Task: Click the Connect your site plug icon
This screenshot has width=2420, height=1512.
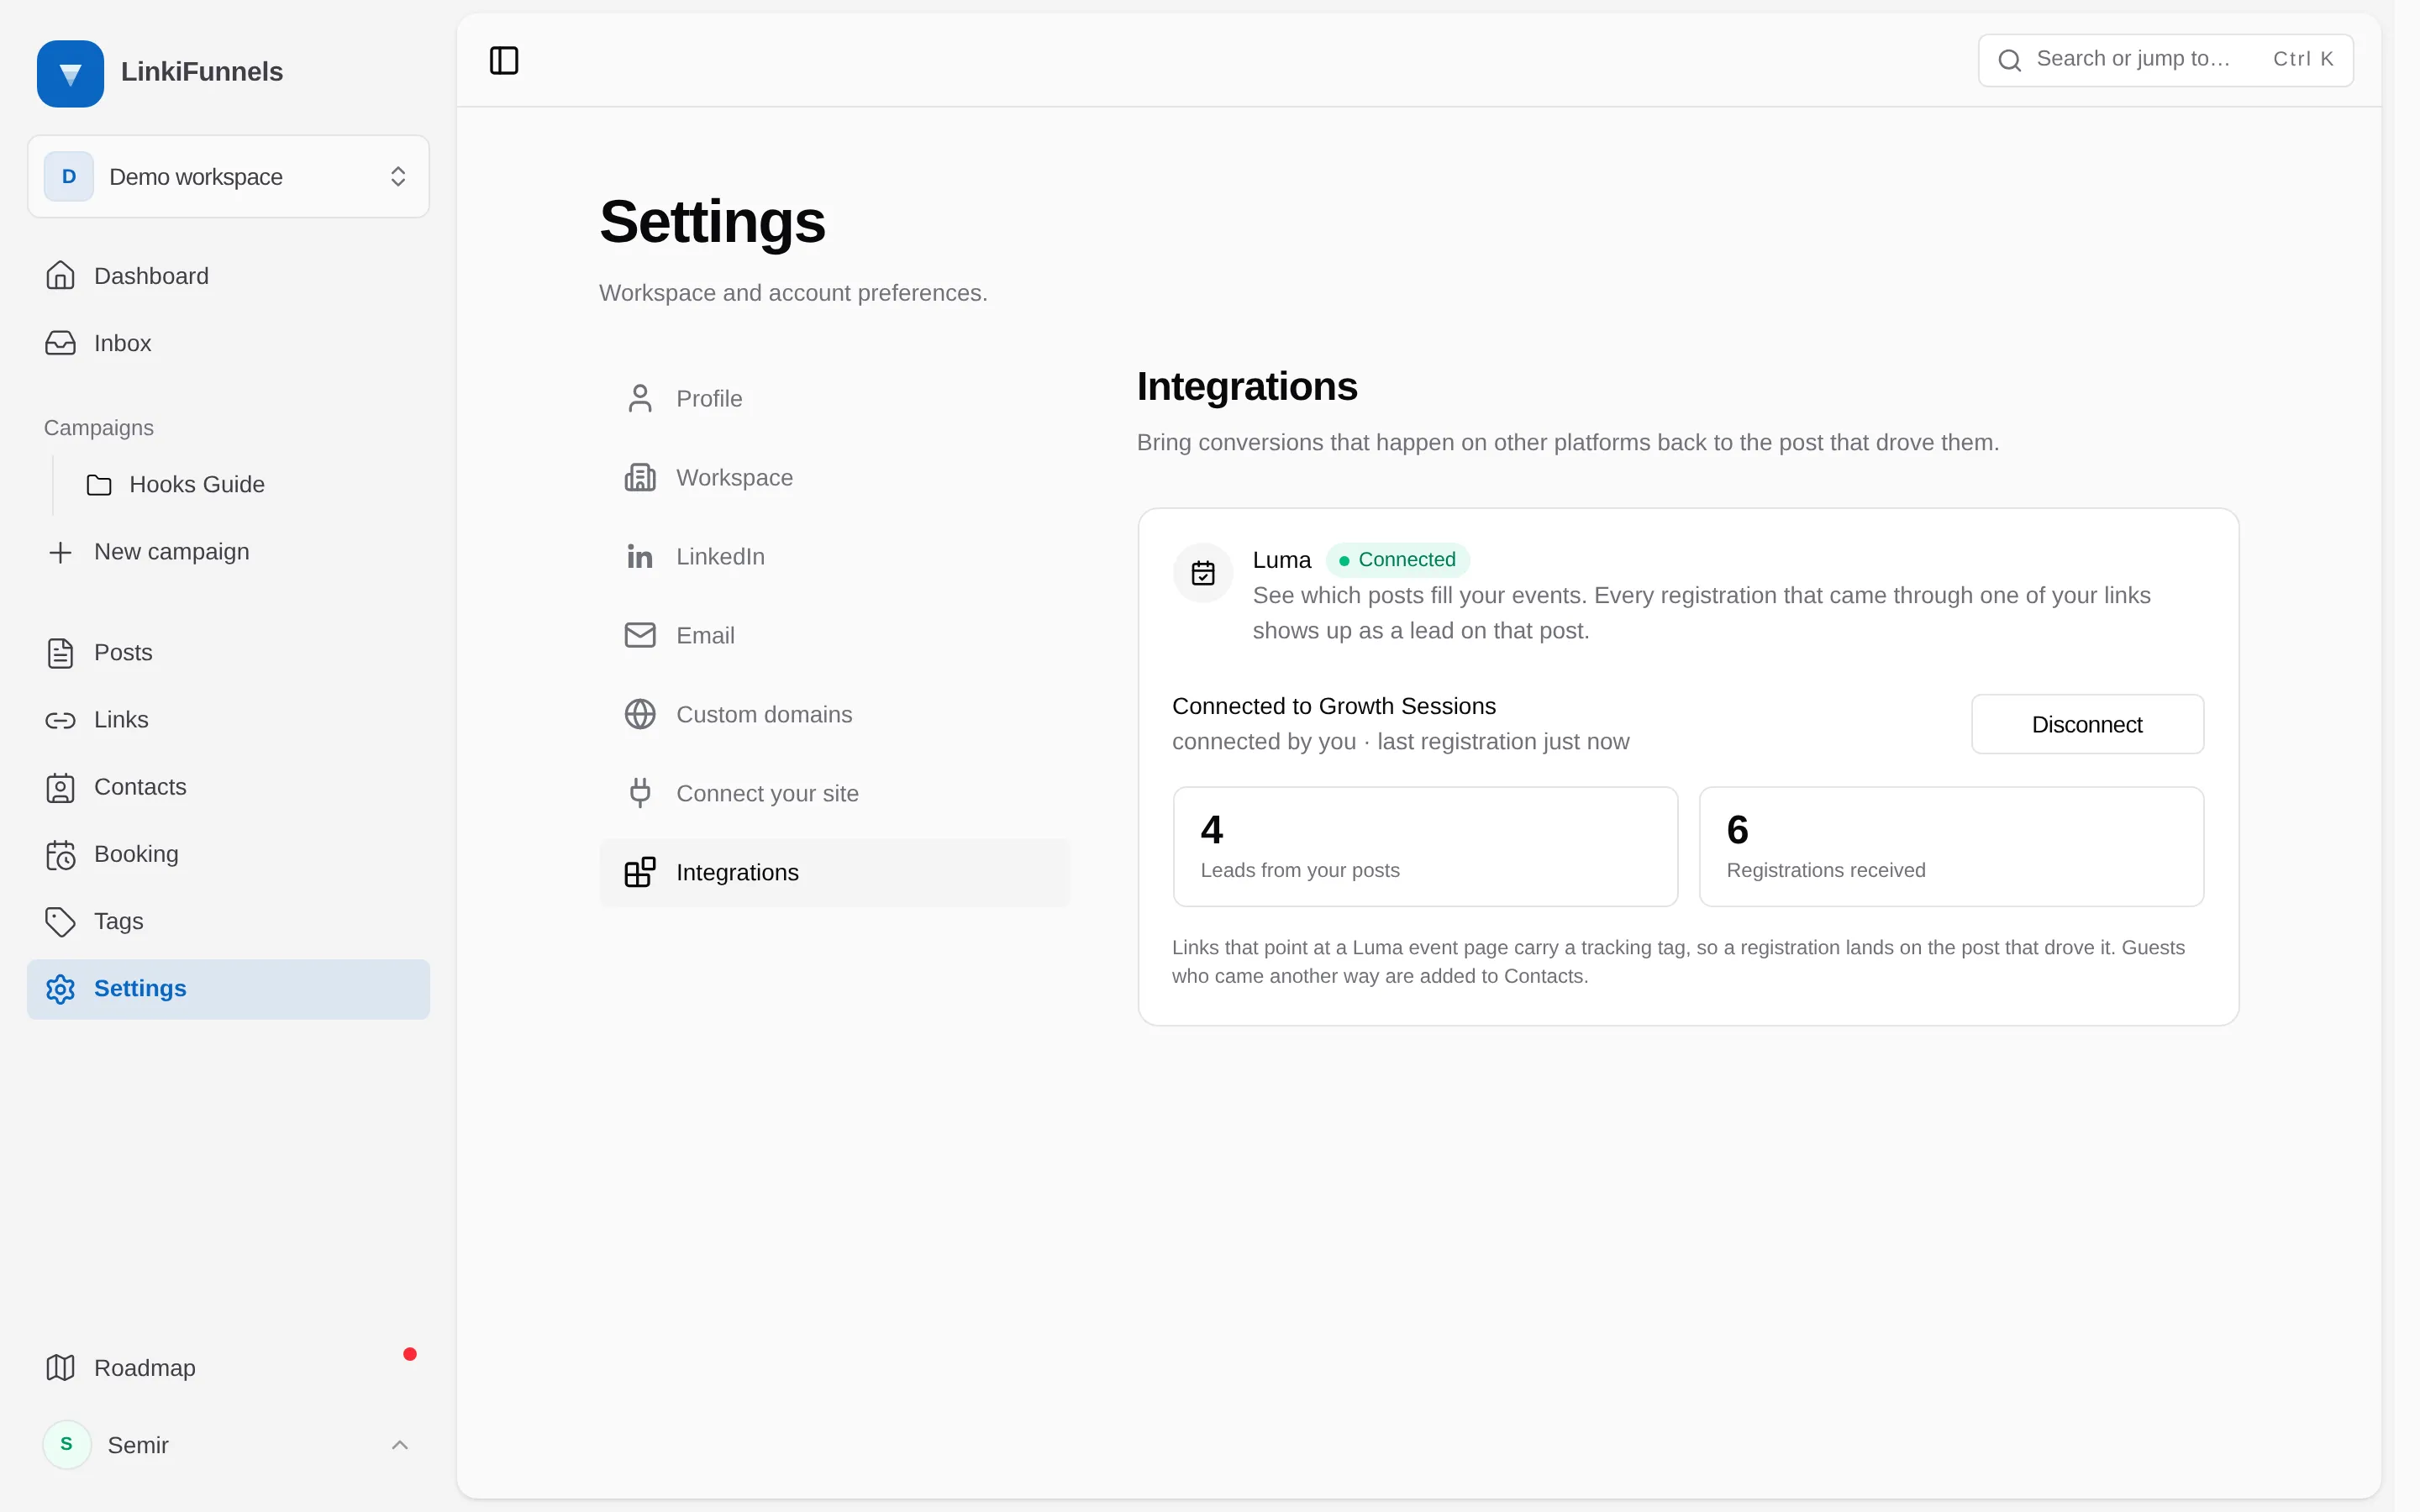Action: click(x=640, y=793)
